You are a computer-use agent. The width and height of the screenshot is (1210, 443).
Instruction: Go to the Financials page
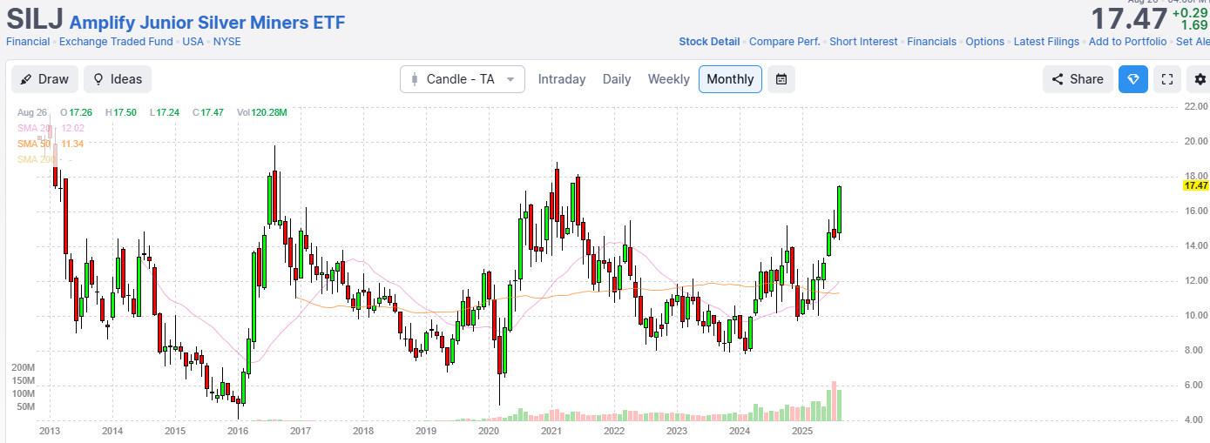[x=931, y=42]
